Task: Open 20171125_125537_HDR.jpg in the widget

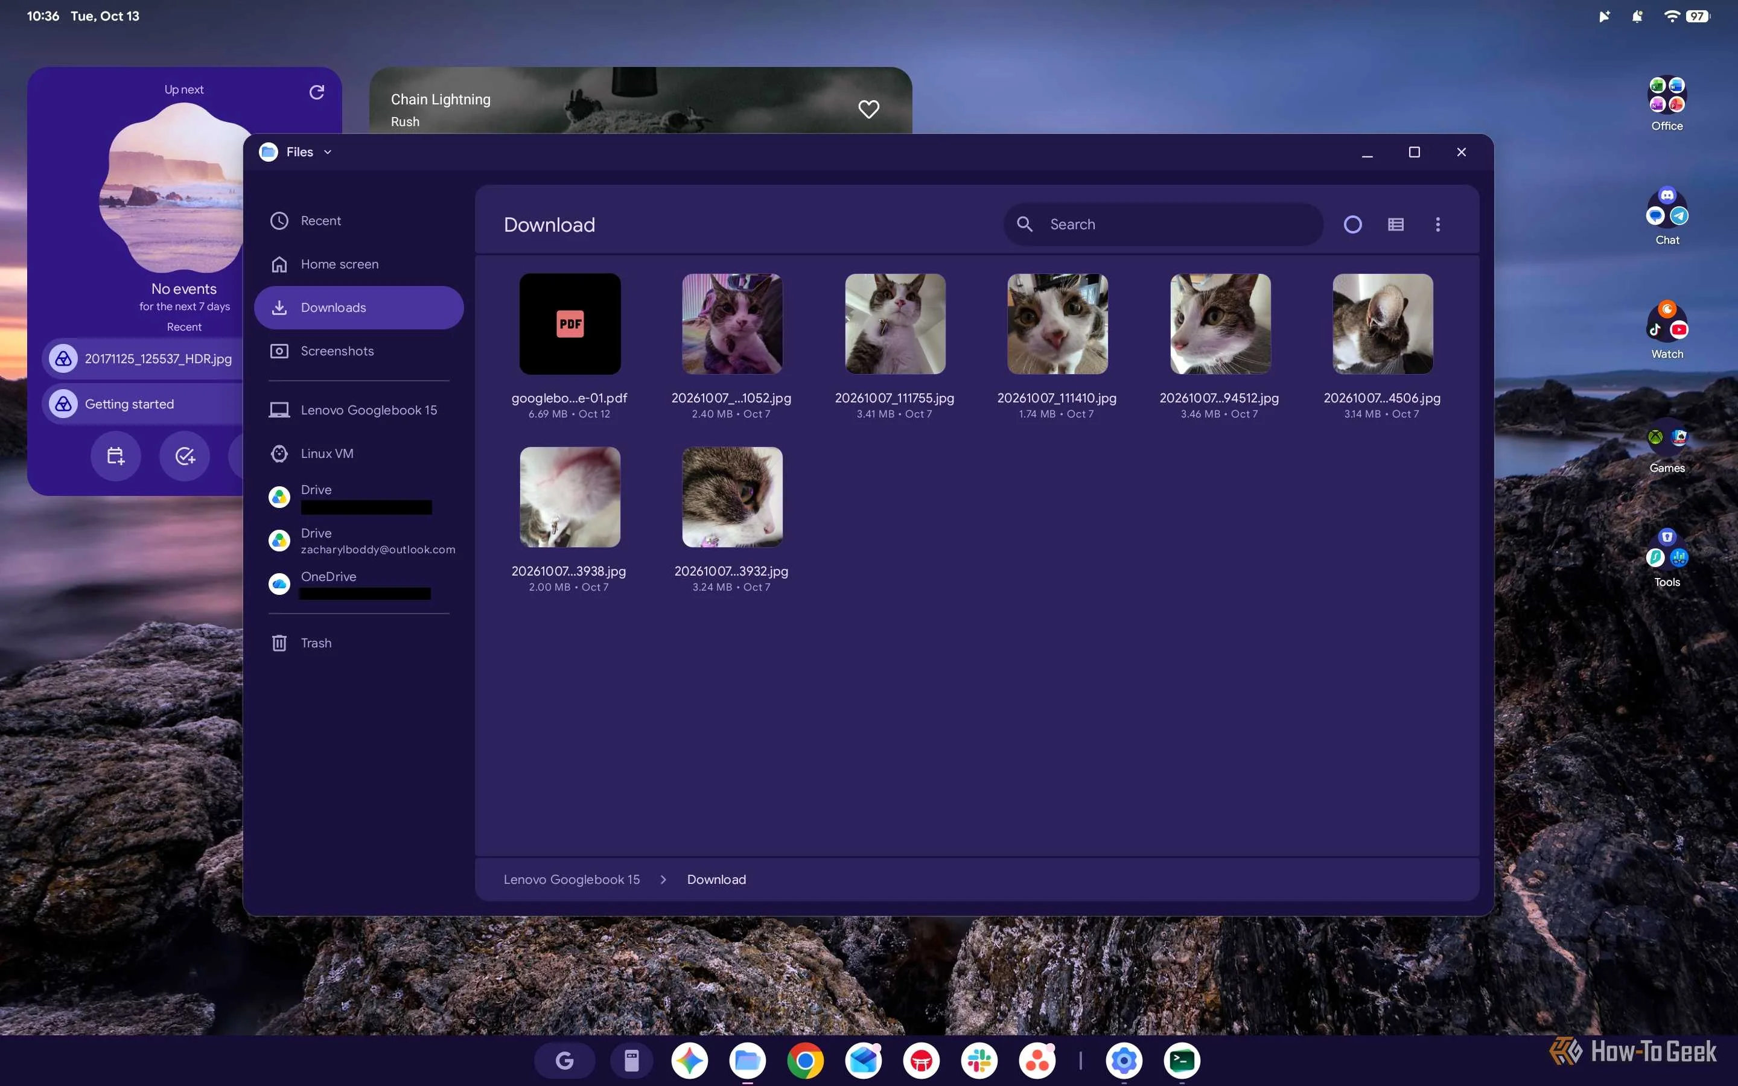Action: pos(144,358)
